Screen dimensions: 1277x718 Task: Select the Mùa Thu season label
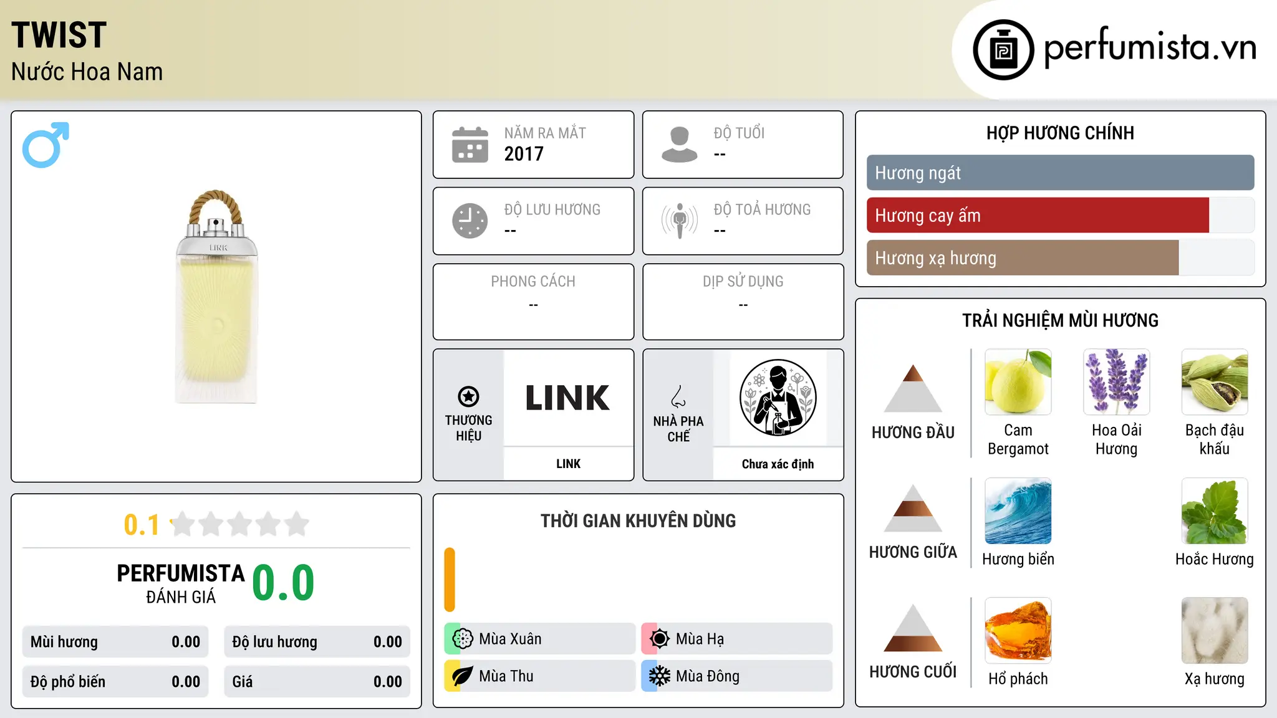(x=506, y=676)
